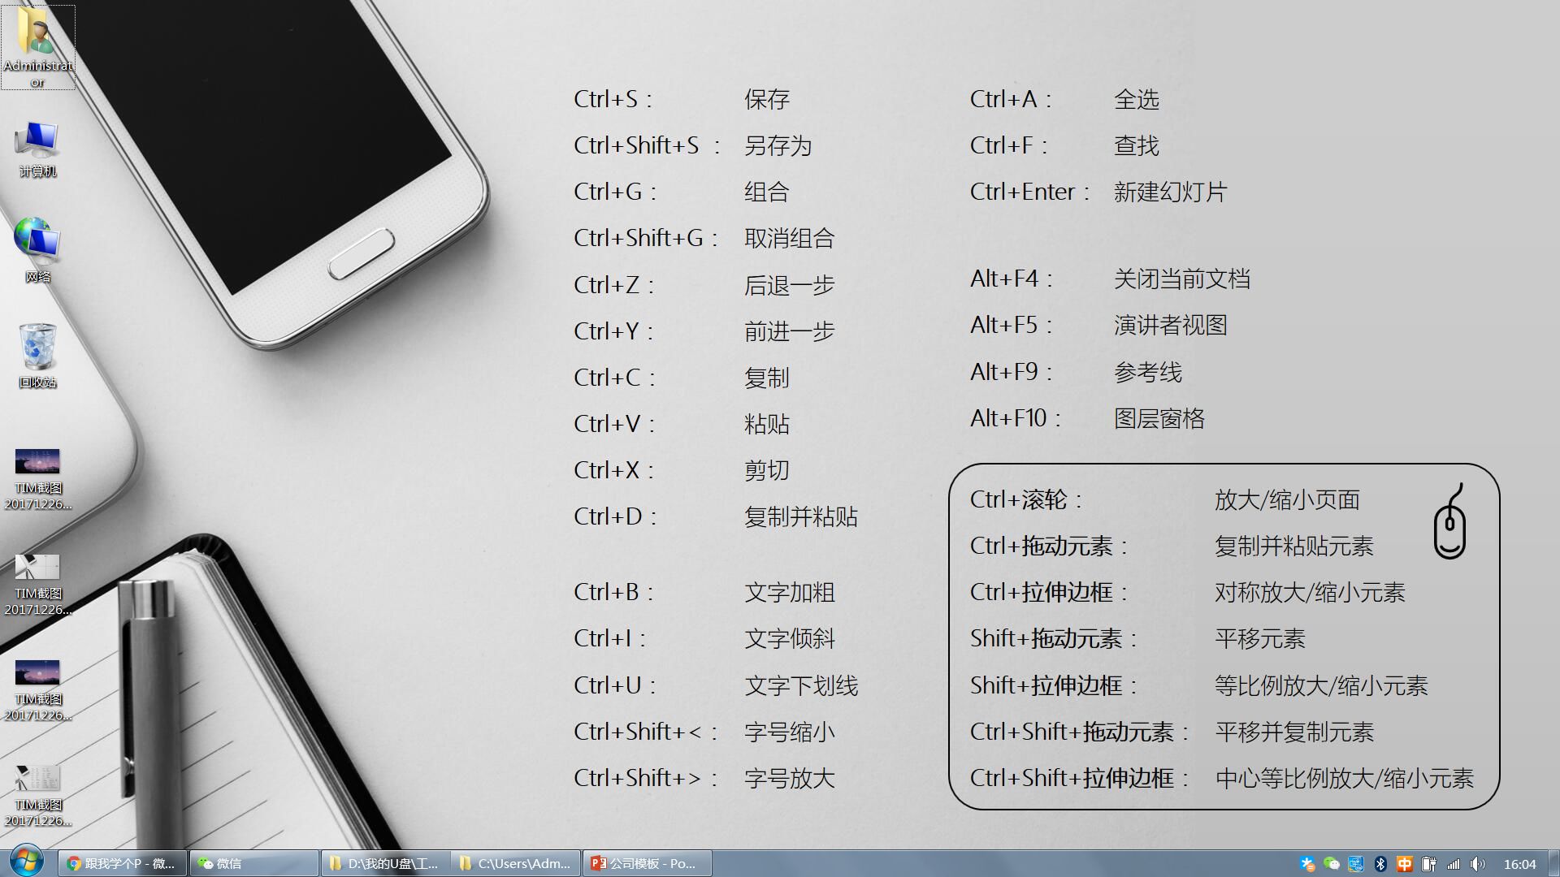Screen dimensions: 1560x877
Task: Click the Windows Start orb button
Action: point(26,862)
